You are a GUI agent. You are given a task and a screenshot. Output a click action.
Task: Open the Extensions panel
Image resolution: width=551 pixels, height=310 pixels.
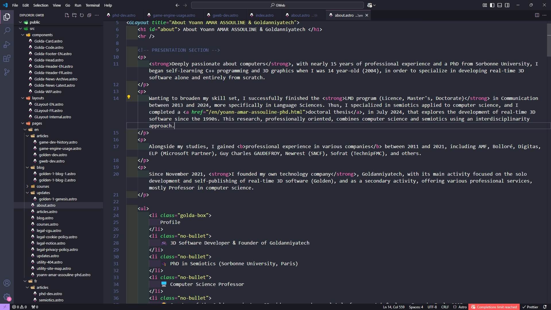pyautogui.click(x=7, y=58)
